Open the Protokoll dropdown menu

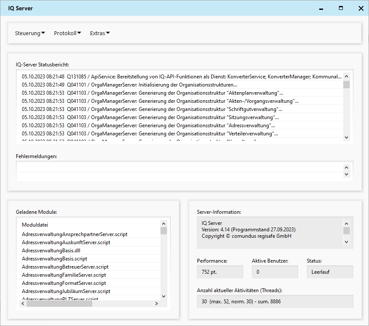point(67,33)
